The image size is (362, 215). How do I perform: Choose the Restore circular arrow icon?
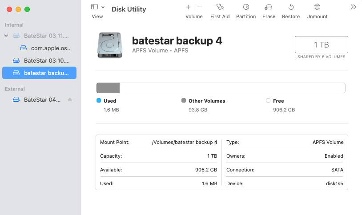click(291, 7)
